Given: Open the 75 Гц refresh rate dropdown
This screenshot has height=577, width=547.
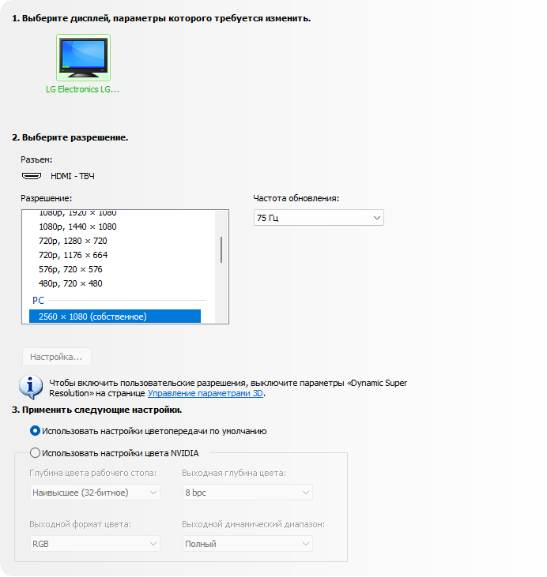Looking at the screenshot, I should [319, 218].
